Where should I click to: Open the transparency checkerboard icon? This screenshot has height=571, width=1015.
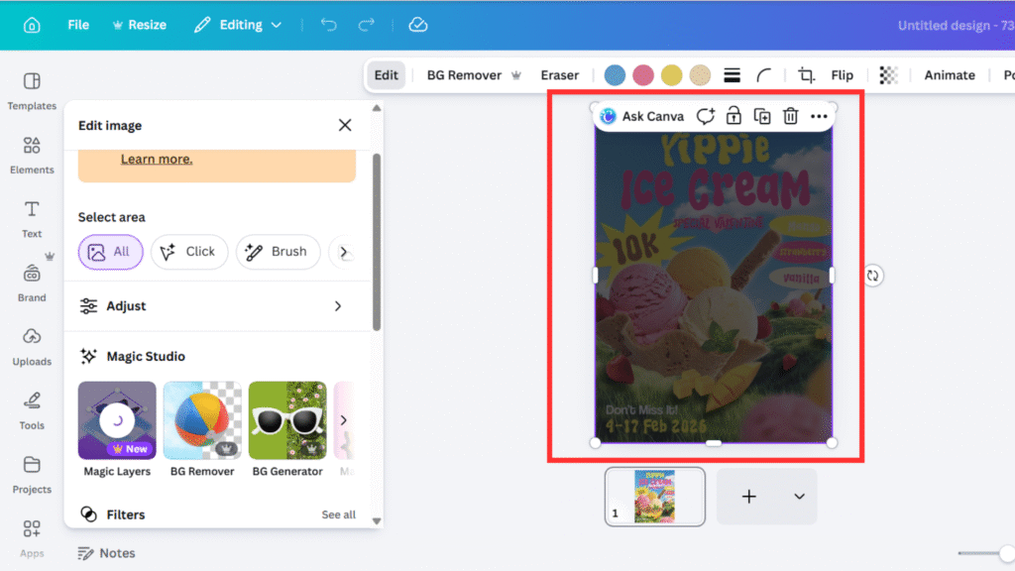click(x=889, y=75)
